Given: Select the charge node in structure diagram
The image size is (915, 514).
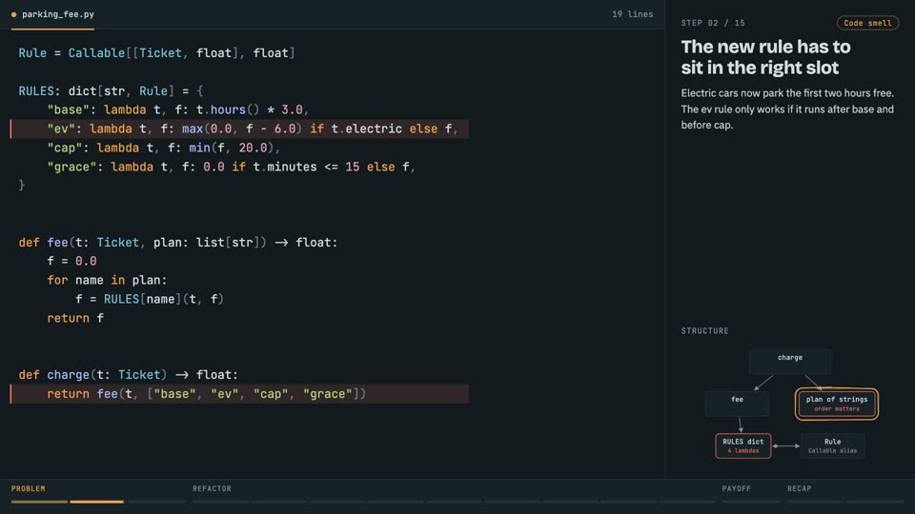Looking at the screenshot, I should [x=790, y=362].
